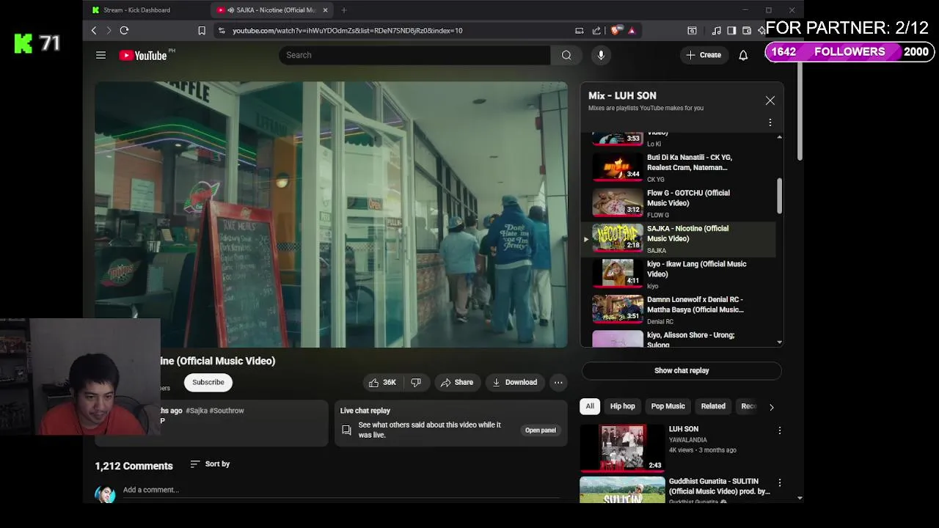This screenshot has height=528, width=939.
Task: Select SAJKA - Nicotine playlist entry
Action: pos(679,239)
